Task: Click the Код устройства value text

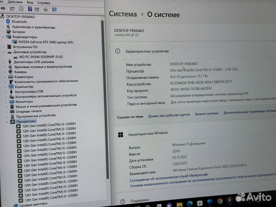Action: (201, 82)
